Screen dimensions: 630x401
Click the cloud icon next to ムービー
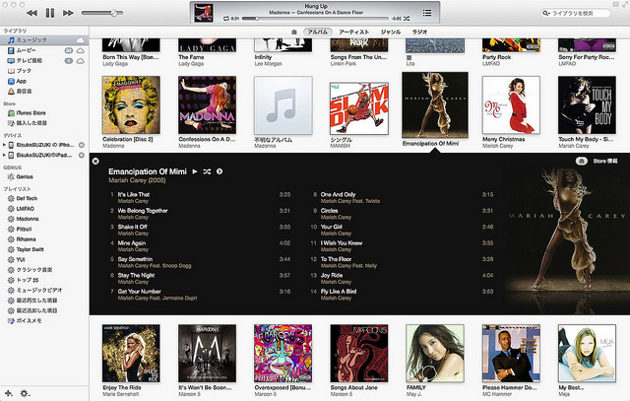pyautogui.click(x=81, y=50)
